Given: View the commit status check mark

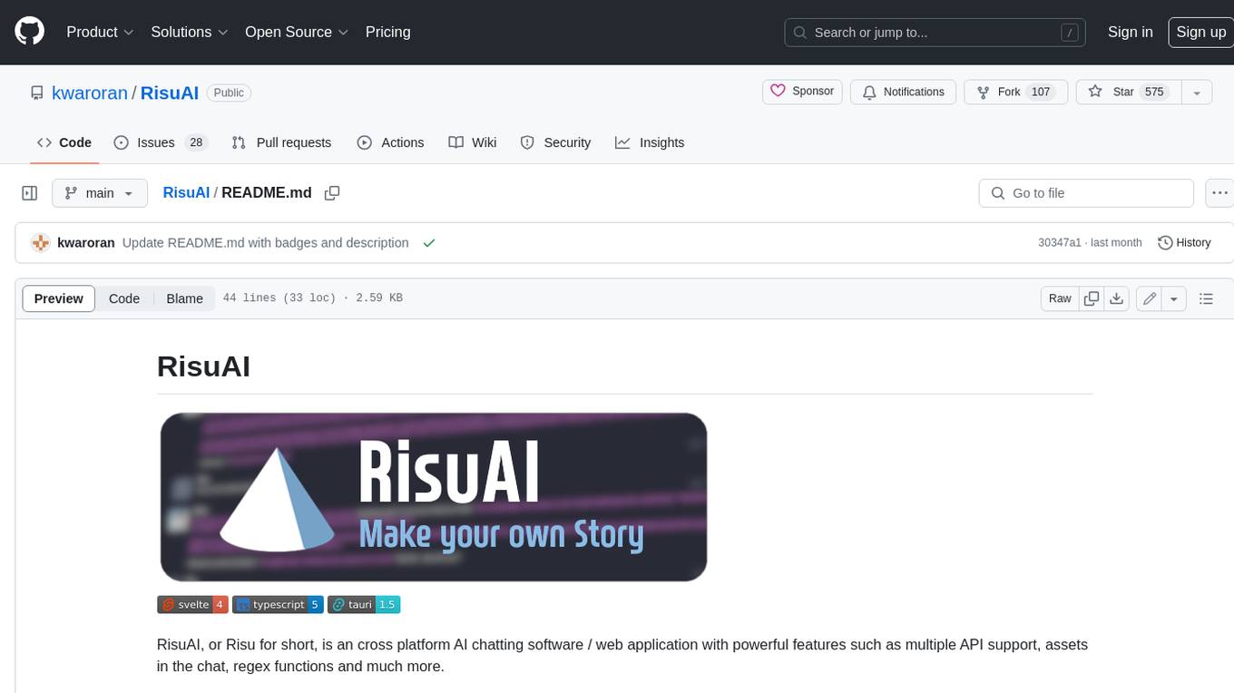Looking at the screenshot, I should tap(429, 243).
